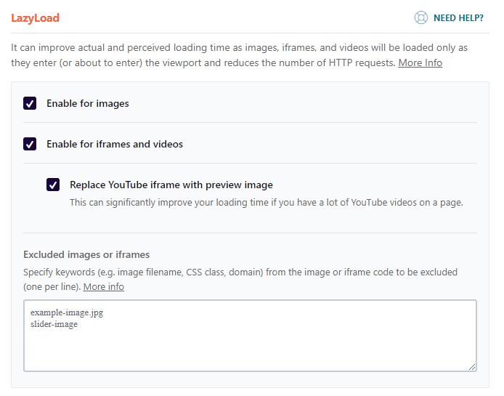Click 'Replace YouTube iframe with preview image' label

click(171, 185)
